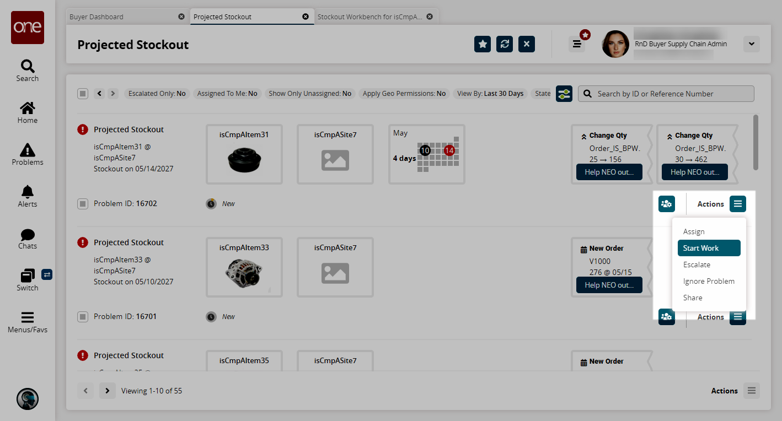
Task: Open the Projected Stockout title for isCmpAItem33
Action: tap(128, 242)
